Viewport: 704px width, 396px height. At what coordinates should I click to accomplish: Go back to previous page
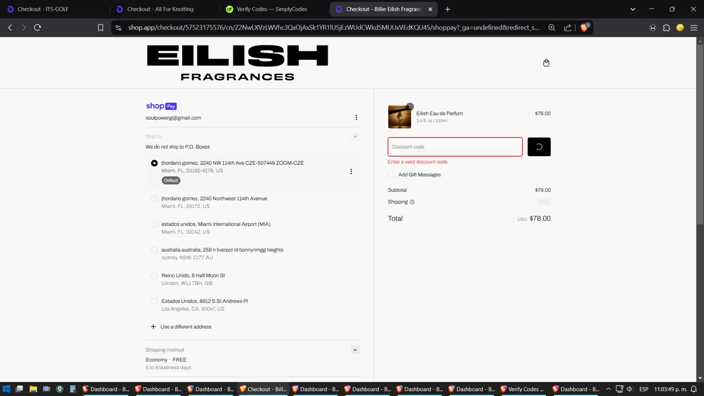[10, 28]
